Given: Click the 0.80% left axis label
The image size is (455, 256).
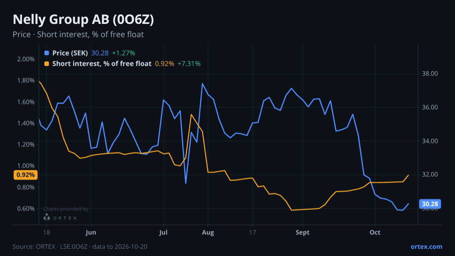Looking at the screenshot, I should [26, 187].
